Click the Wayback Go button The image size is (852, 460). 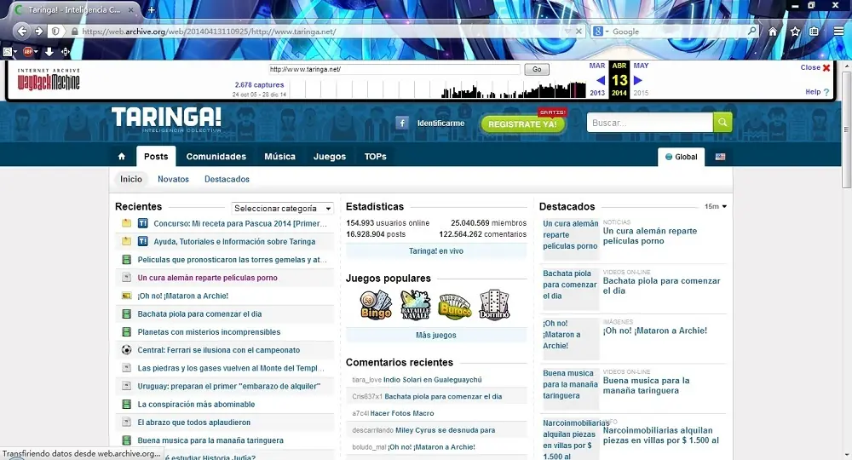click(537, 70)
